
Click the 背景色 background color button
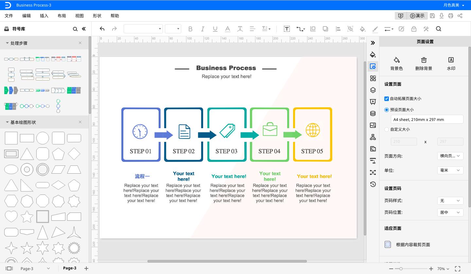pos(396,63)
